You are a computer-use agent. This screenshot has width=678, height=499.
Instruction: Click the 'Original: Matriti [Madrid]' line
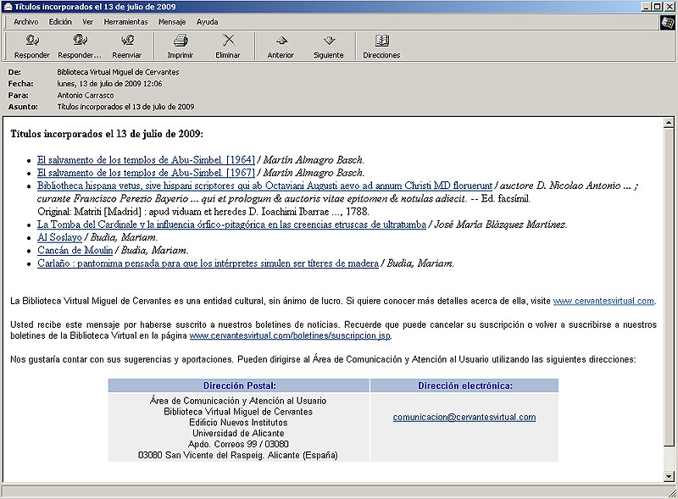tap(203, 212)
